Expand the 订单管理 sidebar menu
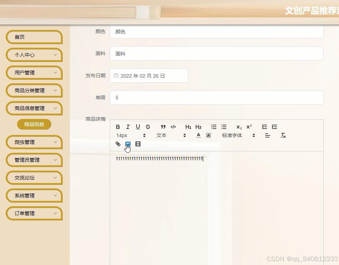Screen dimensions: 339x265 pos(34,213)
